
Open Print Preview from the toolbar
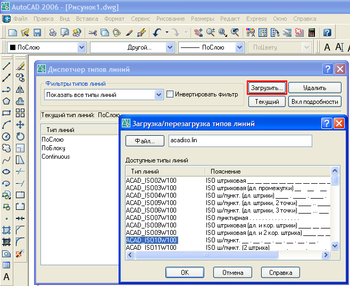(x=65, y=32)
